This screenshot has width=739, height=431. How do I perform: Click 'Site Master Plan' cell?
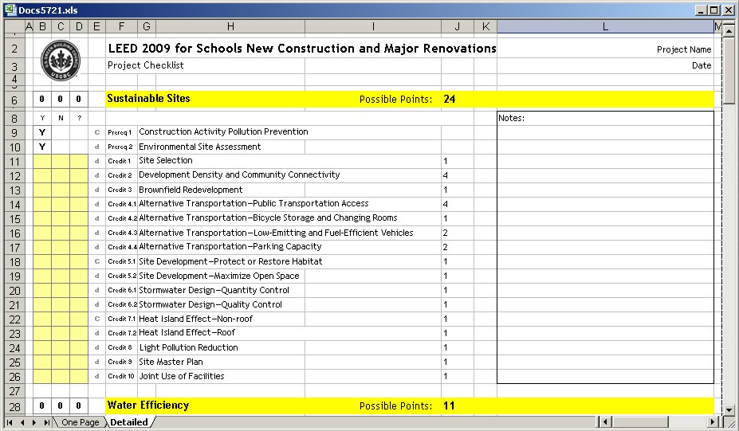click(x=171, y=362)
